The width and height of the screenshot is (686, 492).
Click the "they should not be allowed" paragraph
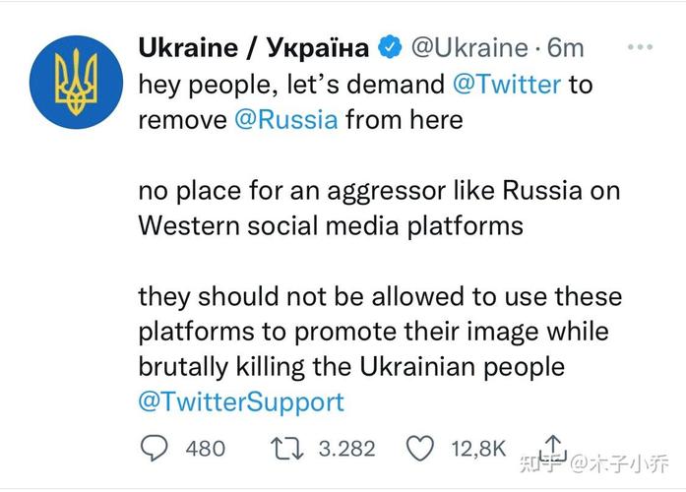(x=379, y=331)
